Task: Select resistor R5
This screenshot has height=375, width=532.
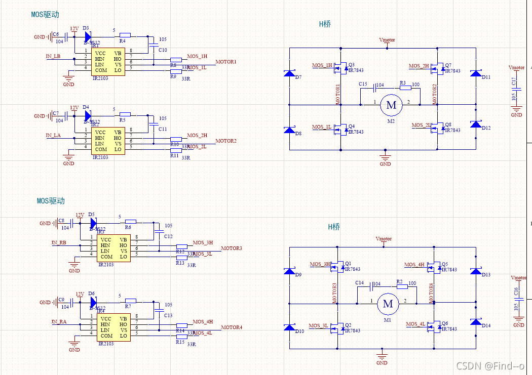Action: (125, 114)
